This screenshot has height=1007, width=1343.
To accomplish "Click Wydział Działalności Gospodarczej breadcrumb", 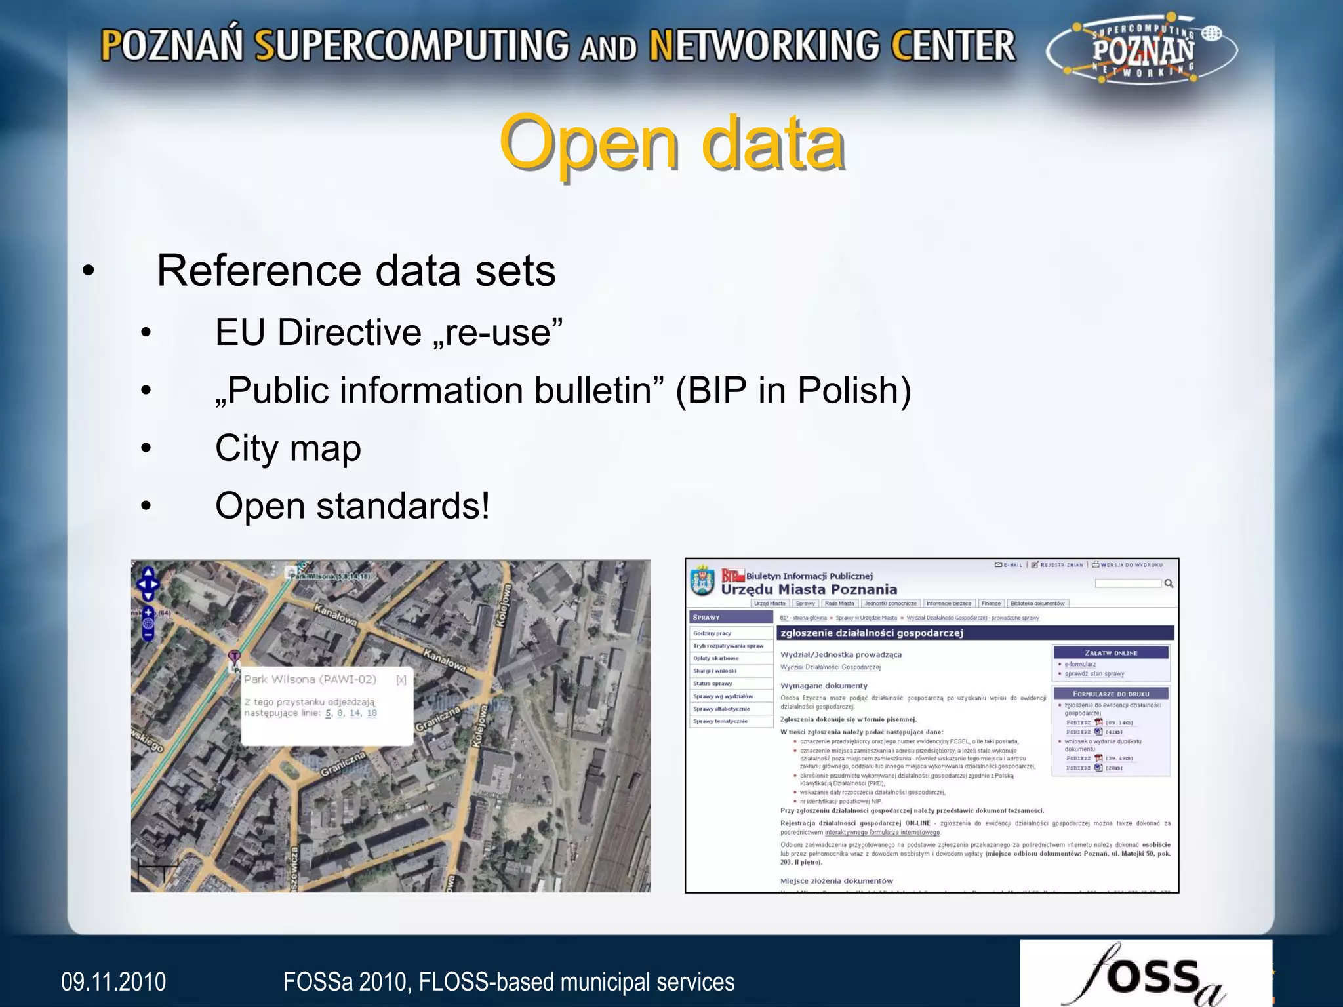I will [973, 618].
